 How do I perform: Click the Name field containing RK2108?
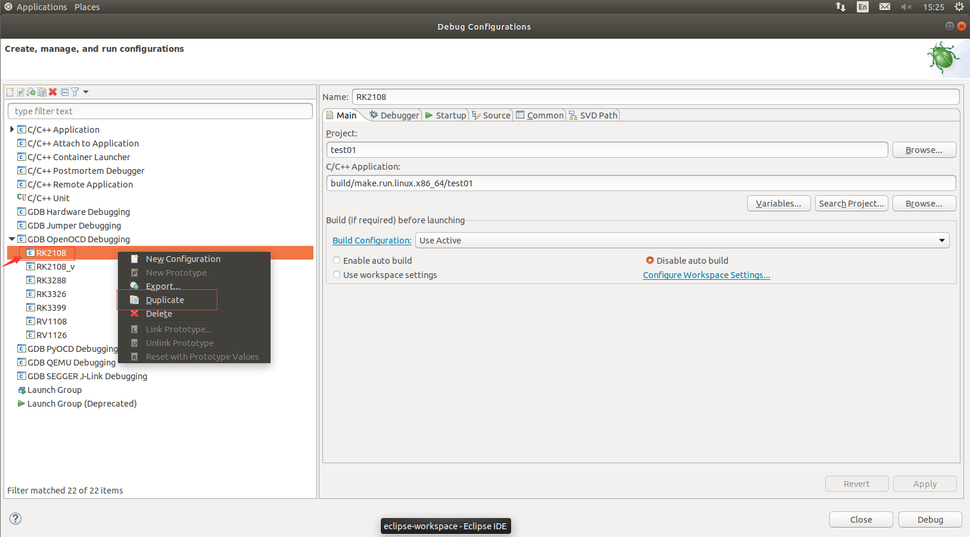[x=656, y=97]
